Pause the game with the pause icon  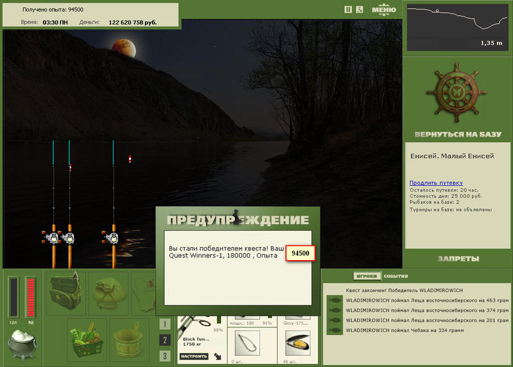pos(348,10)
